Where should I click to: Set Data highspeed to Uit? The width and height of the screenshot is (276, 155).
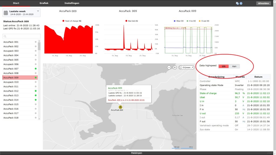(x=224, y=66)
